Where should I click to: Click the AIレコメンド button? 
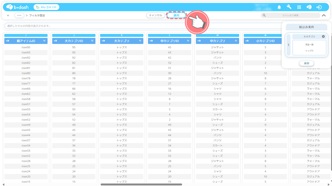46,7
